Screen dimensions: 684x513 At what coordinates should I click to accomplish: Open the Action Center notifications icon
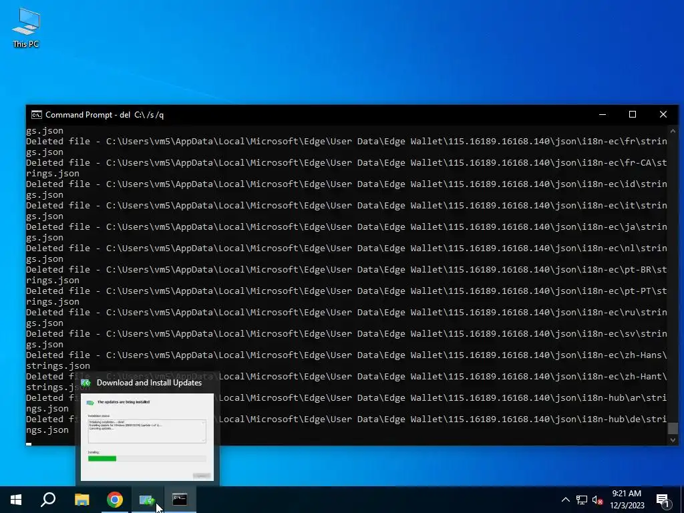point(663,500)
